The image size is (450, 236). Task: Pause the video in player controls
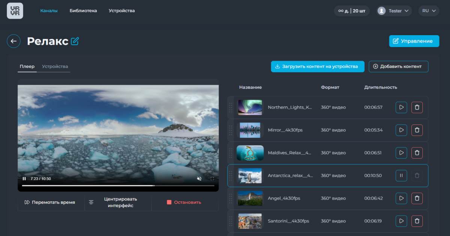[x=24, y=179]
